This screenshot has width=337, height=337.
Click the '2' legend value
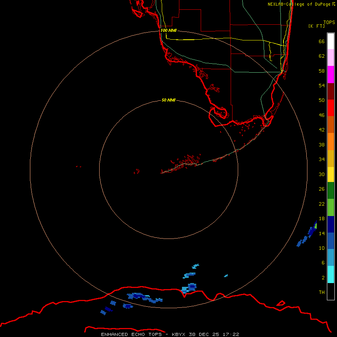(x=323, y=278)
